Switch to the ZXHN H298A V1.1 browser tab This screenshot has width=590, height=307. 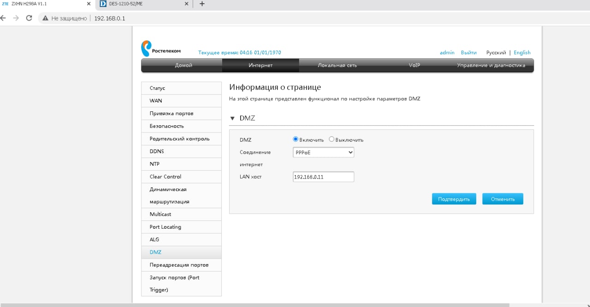(47, 4)
